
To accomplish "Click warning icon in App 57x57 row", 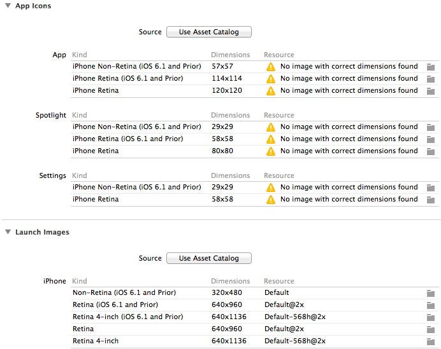I will click(271, 67).
